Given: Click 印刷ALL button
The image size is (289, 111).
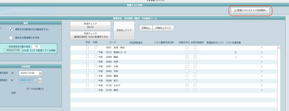Looking at the screenshot, I should (x=146, y=28).
